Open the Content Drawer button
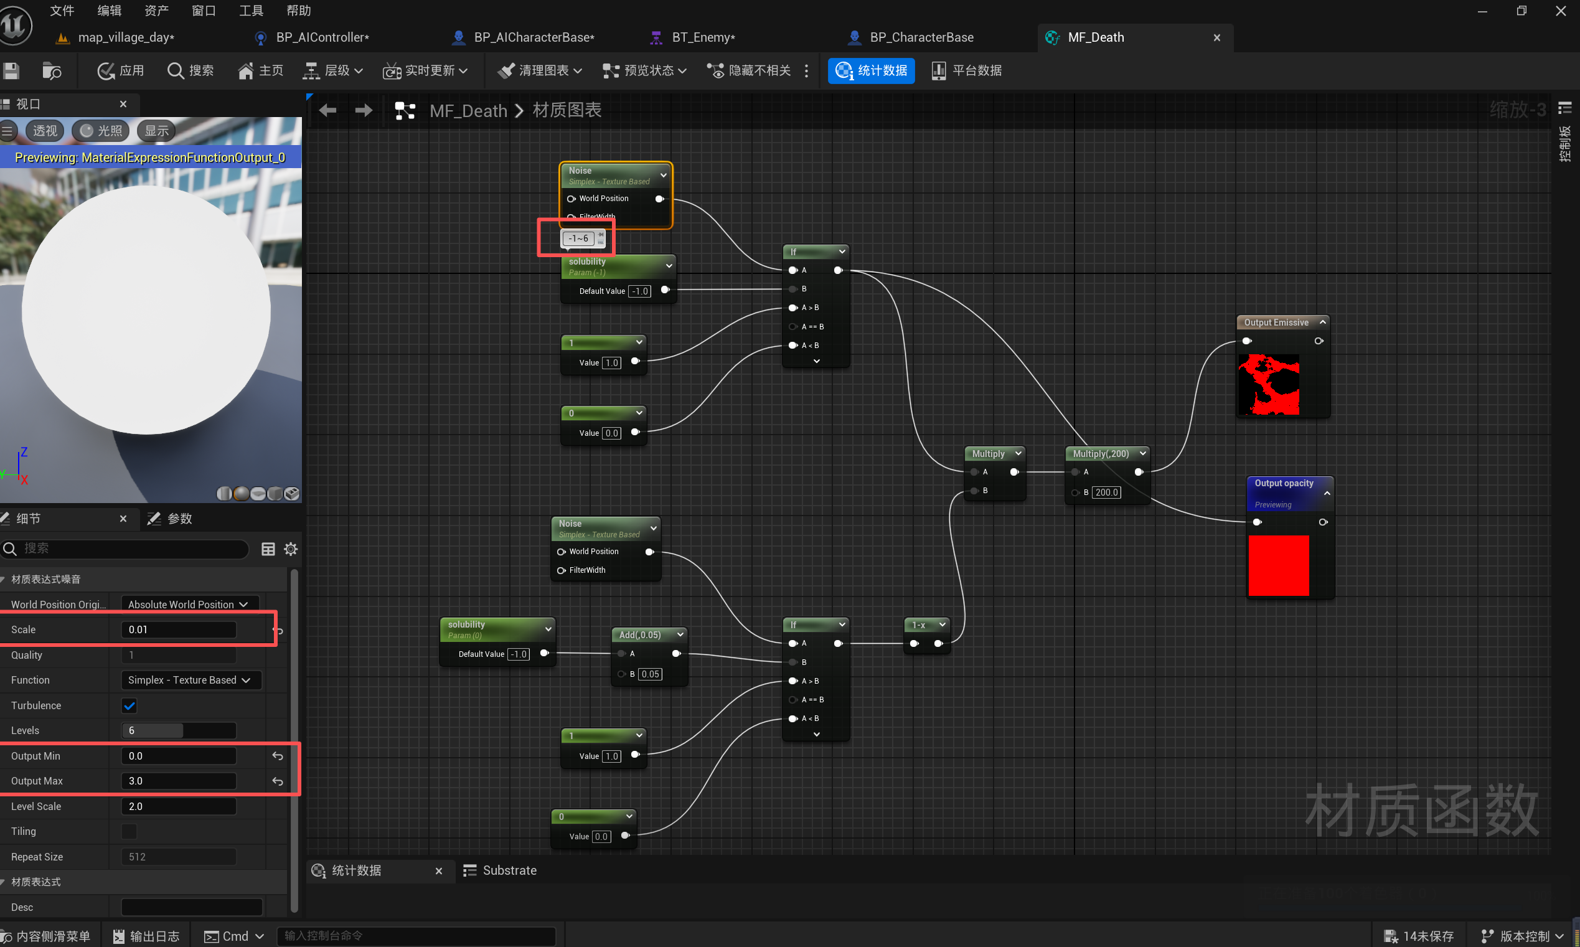The image size is (1580, 947). pos(46,936)
